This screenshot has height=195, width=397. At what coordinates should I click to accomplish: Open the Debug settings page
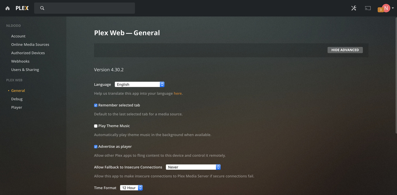(17, 99)
